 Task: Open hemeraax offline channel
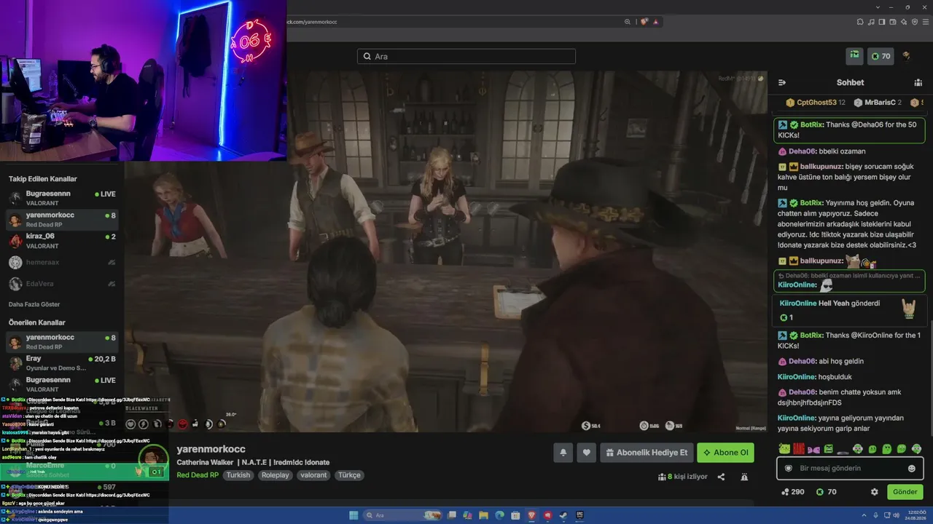(62, 263)
